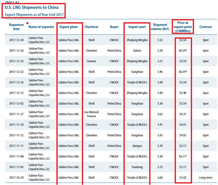218x185 pixels.
Task: Click the export price $5.48
Action: coord(183,93)
